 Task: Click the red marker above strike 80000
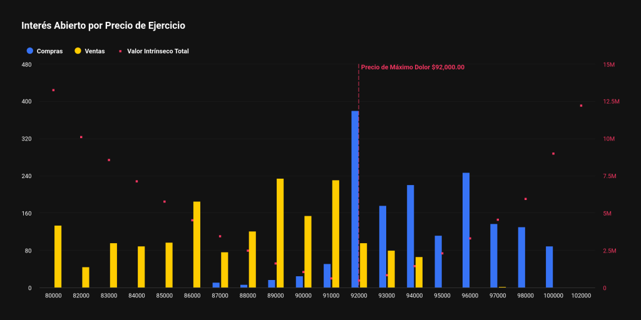[53, 90]
